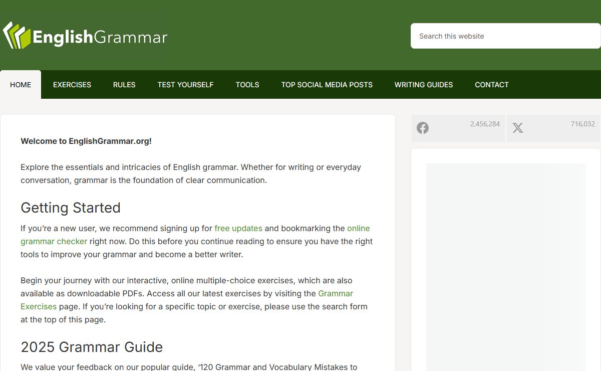Open the TEST YOURSELF page
The height and width of the screenshot is (371, 601).
click(x=185, y=85)
